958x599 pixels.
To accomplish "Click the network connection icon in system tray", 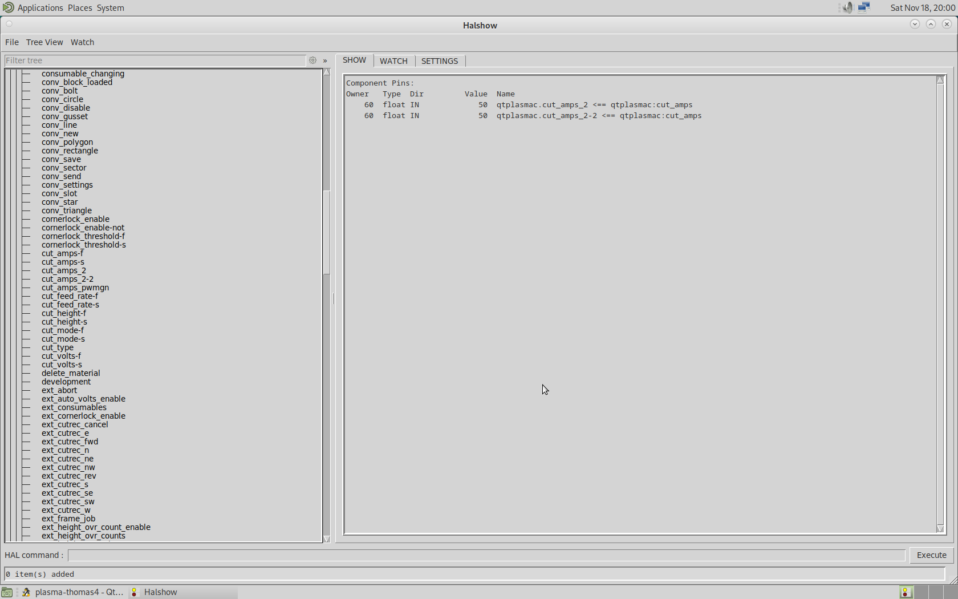I will click(864, 7).
